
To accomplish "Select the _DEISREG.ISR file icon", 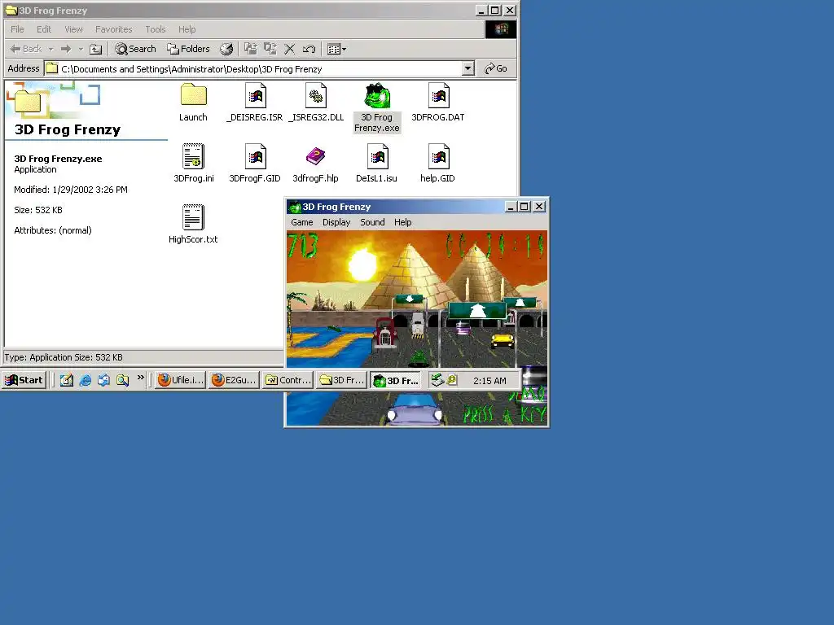I will [x=255, y=96].
